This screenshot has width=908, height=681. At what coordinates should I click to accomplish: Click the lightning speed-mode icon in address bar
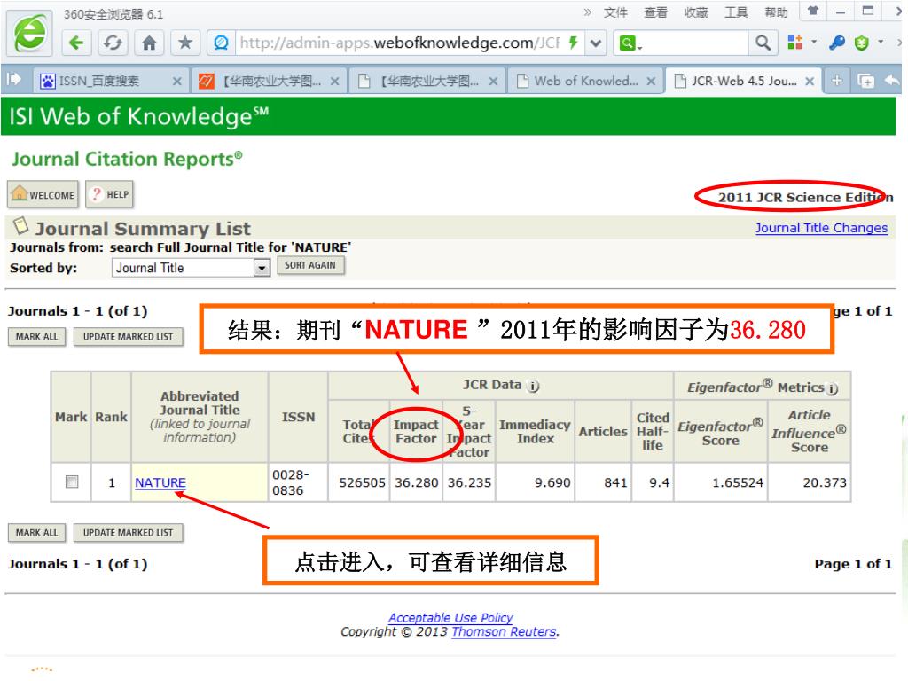[574, 43]
